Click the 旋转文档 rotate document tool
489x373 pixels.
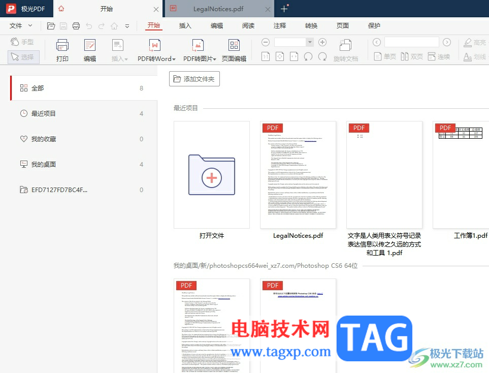click(x=345, y=50)
